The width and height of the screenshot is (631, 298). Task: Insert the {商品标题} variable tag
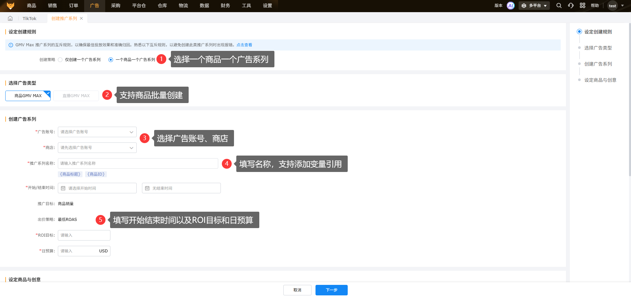[x=70, y=174]
